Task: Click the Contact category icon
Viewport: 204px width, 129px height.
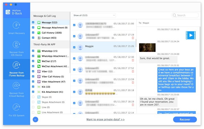Action: pos(39,38)
